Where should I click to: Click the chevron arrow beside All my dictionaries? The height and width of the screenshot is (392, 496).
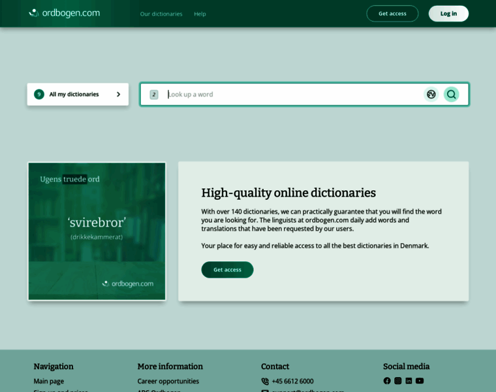click(118, 94)
